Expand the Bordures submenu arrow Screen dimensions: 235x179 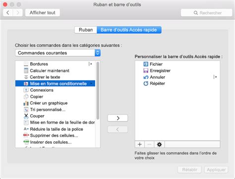click(x=90, y=64)
